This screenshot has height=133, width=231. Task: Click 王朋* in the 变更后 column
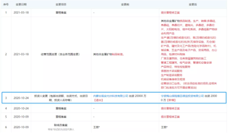click(164, 127)
